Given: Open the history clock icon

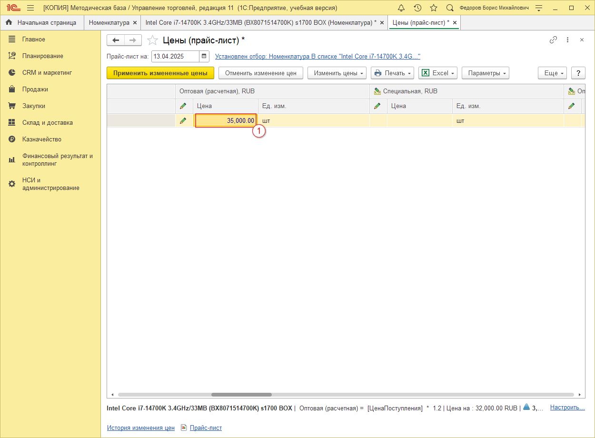Looking at the screenshot, I should click(417, 8).
